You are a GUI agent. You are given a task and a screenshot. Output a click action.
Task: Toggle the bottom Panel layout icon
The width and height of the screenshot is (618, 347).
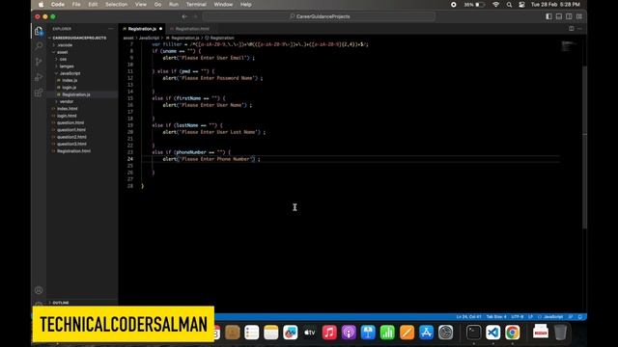pos(559,16)
